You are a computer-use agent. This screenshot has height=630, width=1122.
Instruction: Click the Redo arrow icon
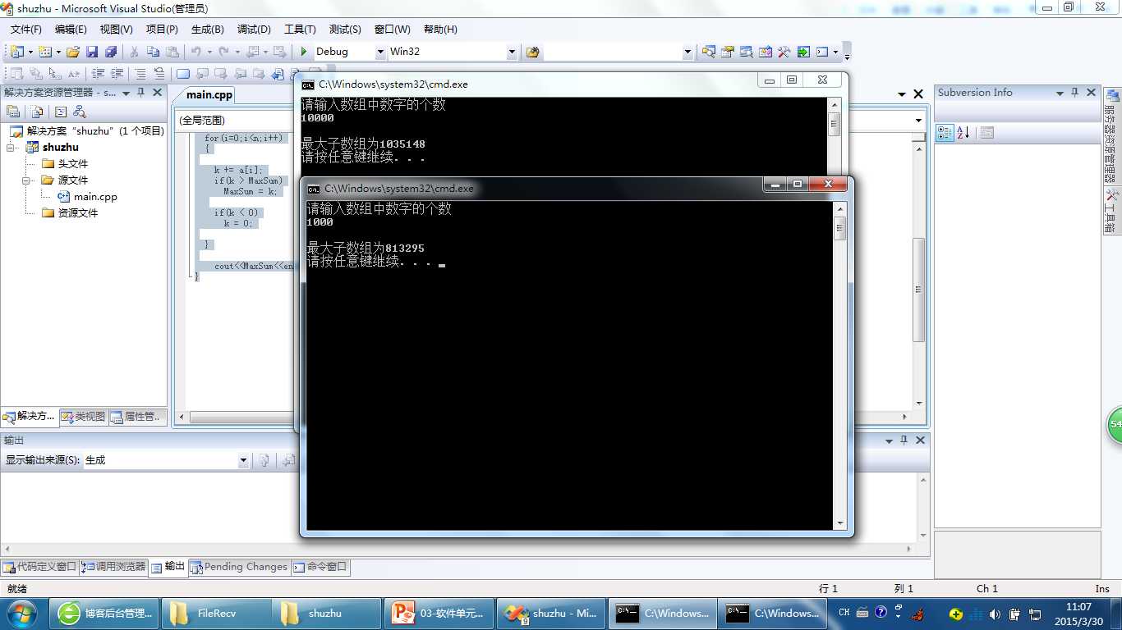(x=223, y=52)
